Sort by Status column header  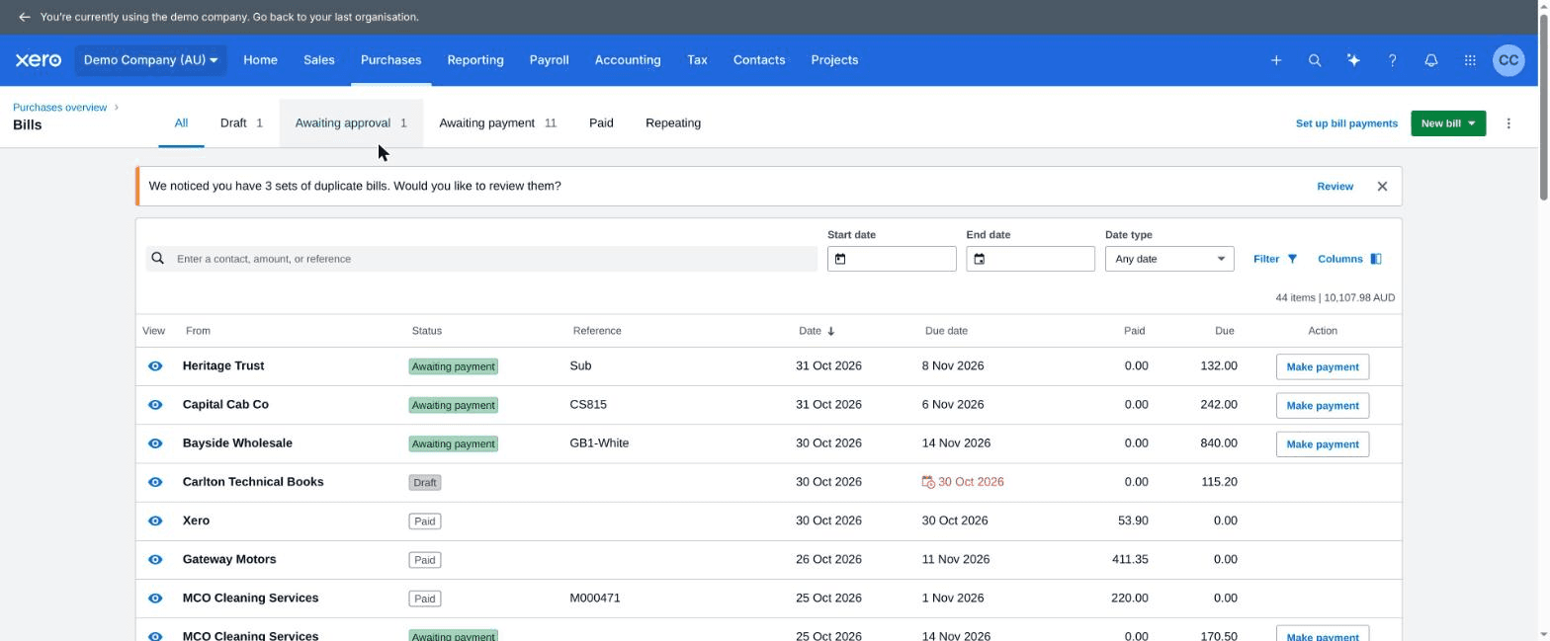click(x=427, y=331)
